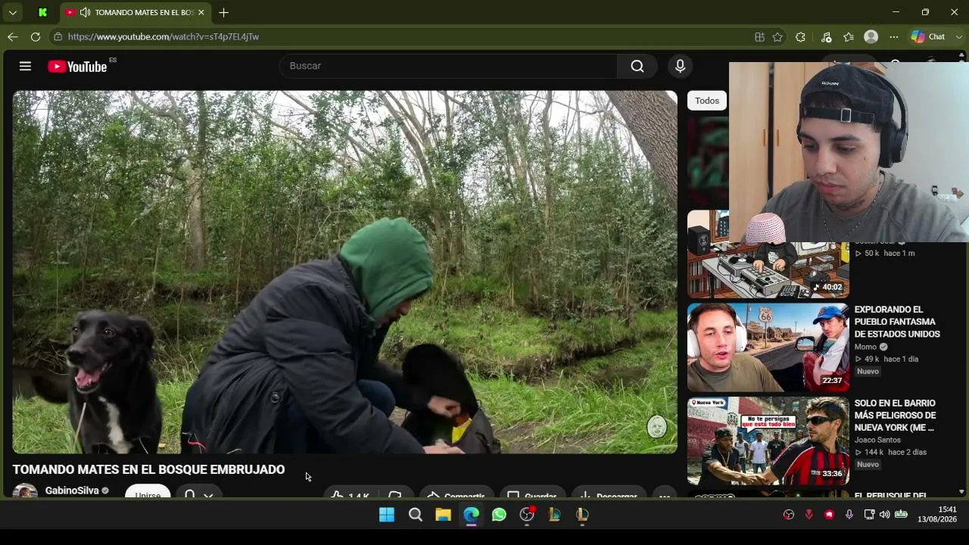Expand the tab actions dropdown chevron
969x545 pixels.
(13, 12)
